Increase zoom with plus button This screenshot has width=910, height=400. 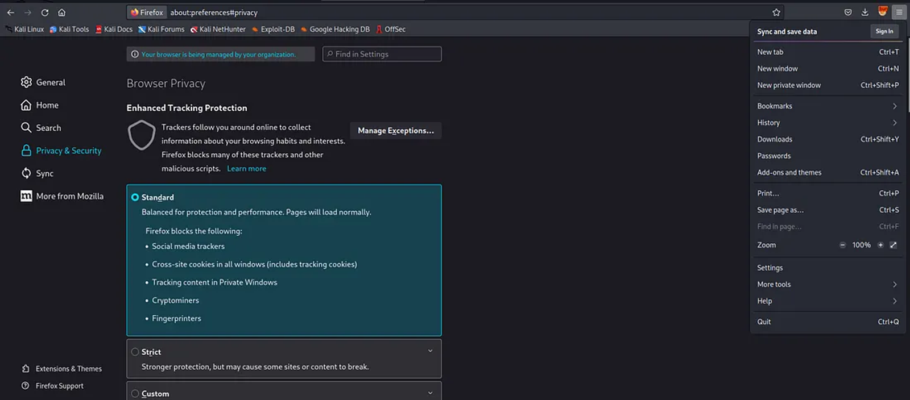click(x=880, y=245)
